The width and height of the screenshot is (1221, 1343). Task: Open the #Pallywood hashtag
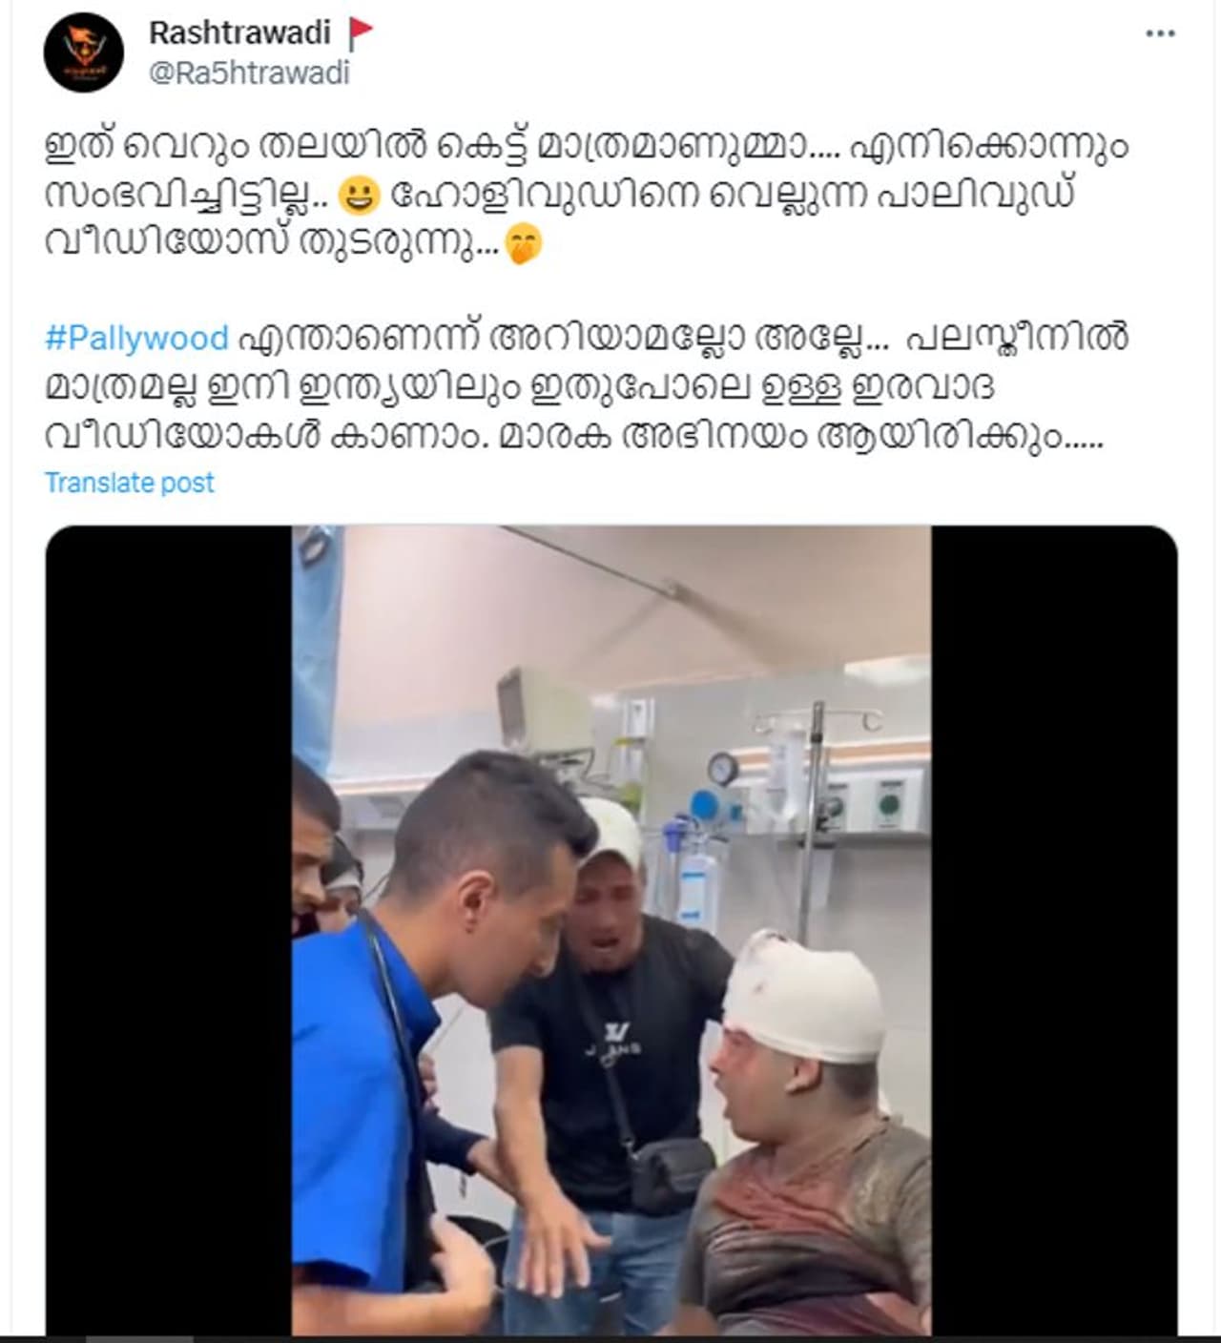coord(136,338)
